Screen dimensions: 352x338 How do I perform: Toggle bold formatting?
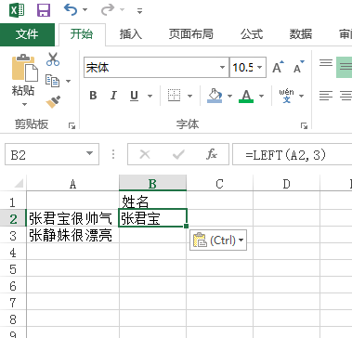point(93,96)
